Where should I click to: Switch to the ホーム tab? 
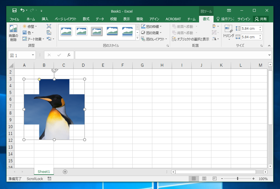[x=31, y=19]
